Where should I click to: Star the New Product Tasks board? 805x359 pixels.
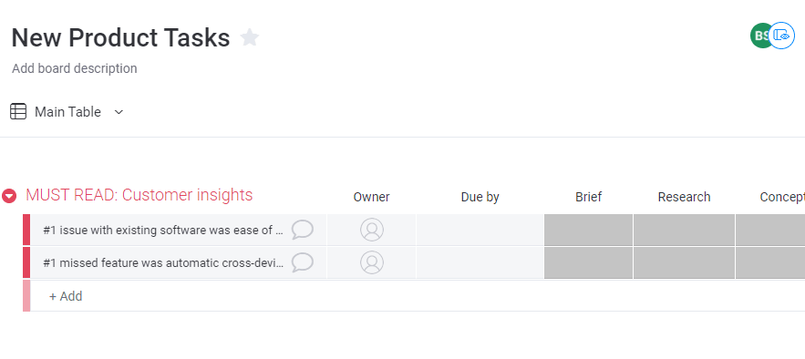250,37
